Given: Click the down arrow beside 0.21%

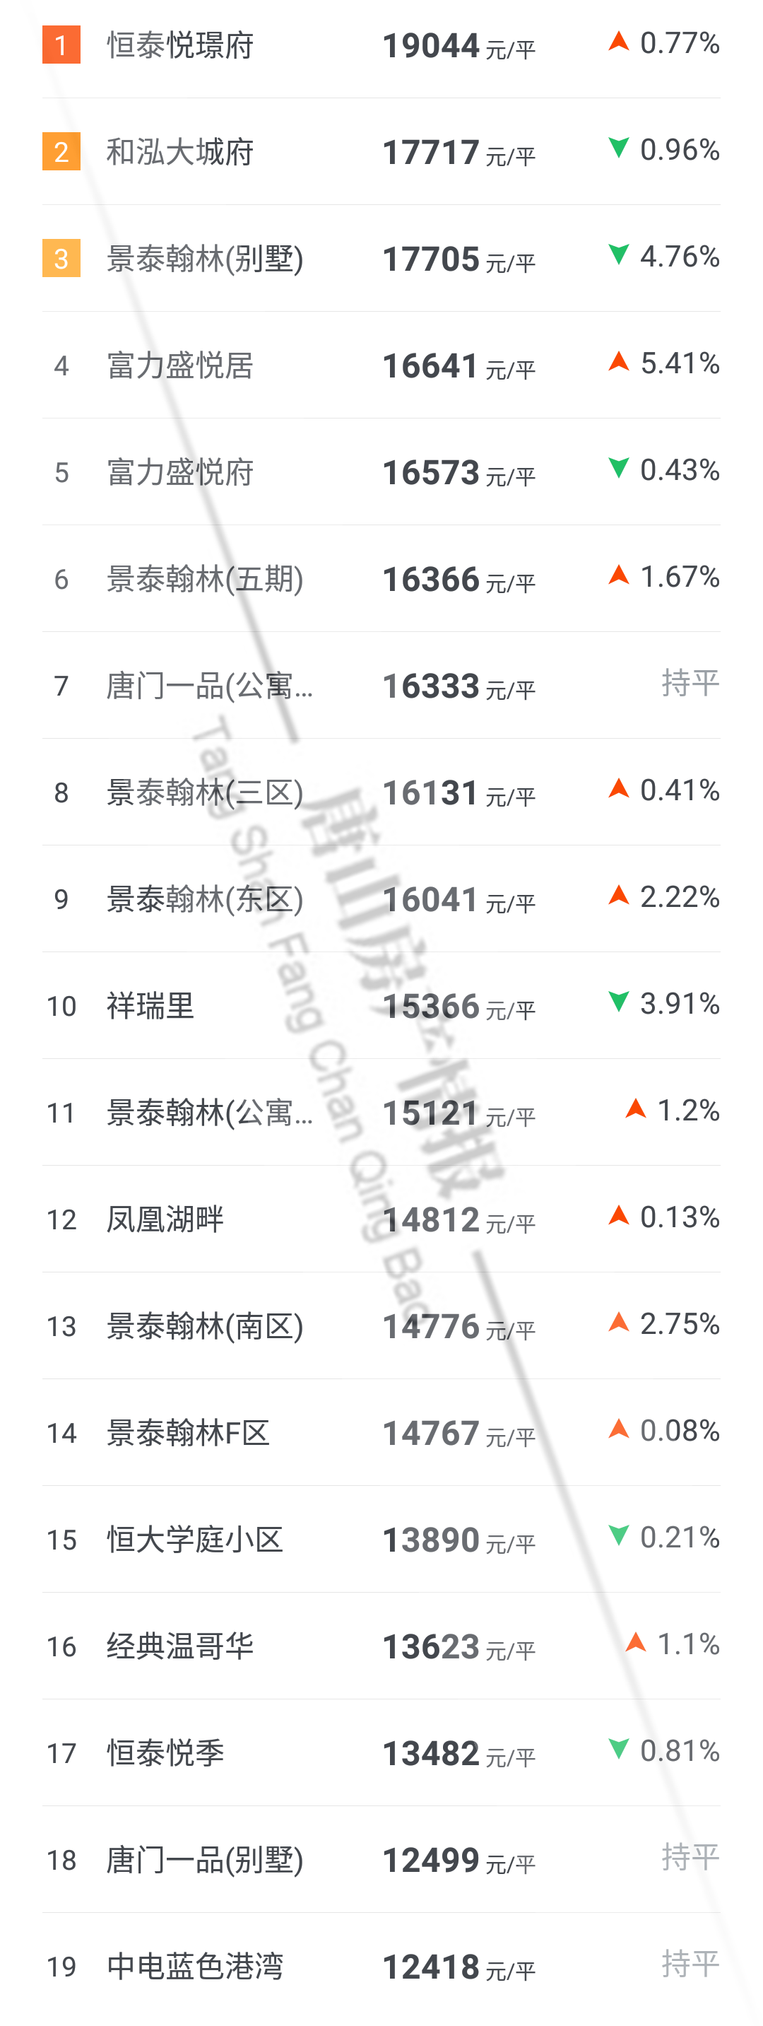Looking at the screenshot, I should click(x=618, y=1536).
